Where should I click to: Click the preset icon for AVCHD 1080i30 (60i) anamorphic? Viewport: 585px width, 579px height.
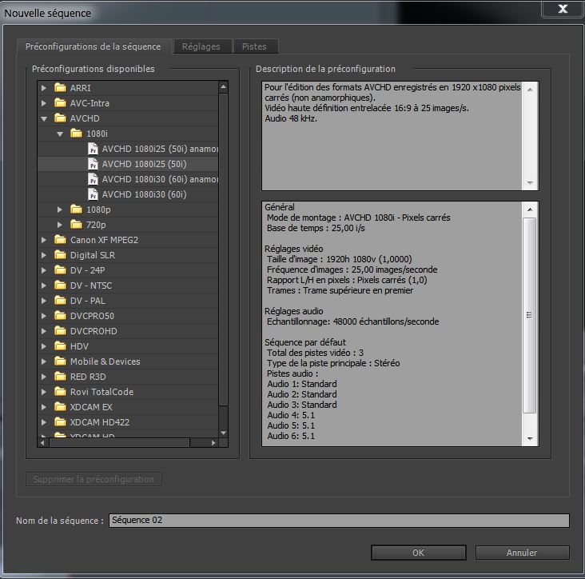(93, 179)
